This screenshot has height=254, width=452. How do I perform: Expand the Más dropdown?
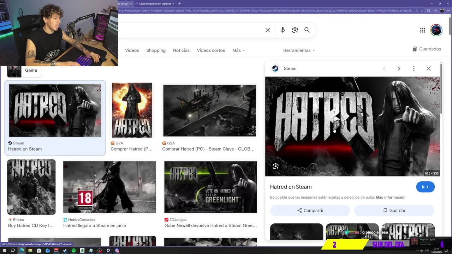coord(239,50)
